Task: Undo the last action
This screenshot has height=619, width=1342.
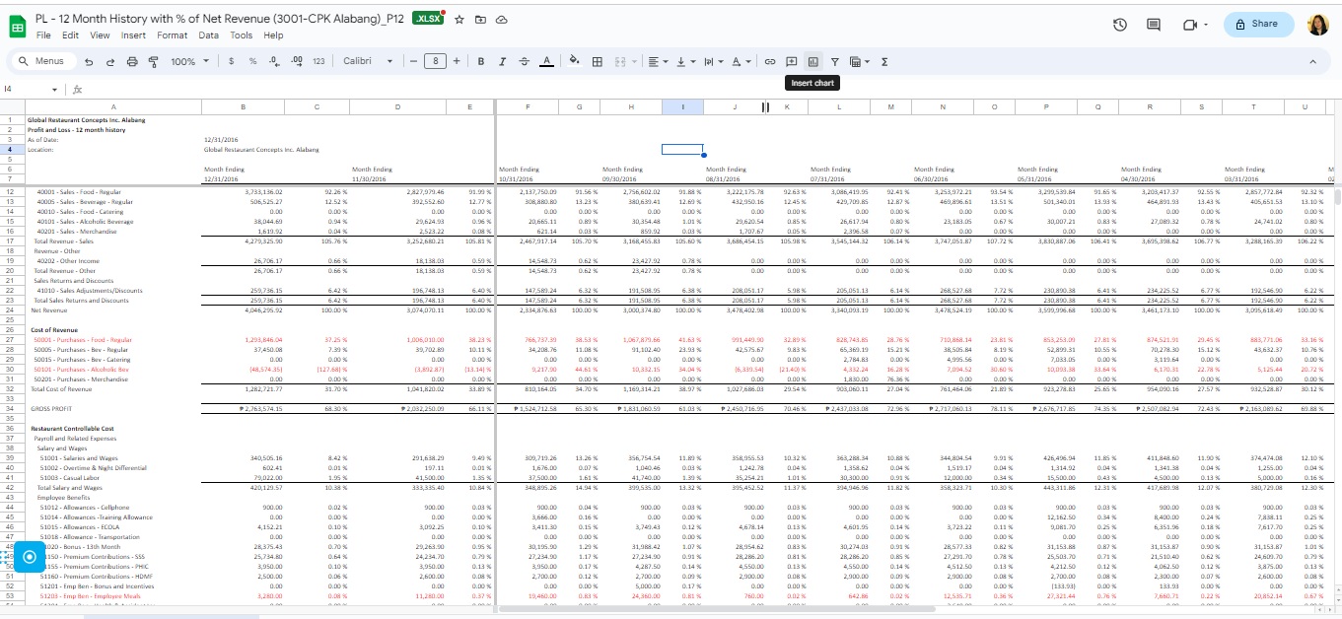Action: click(x=89, y=61)
